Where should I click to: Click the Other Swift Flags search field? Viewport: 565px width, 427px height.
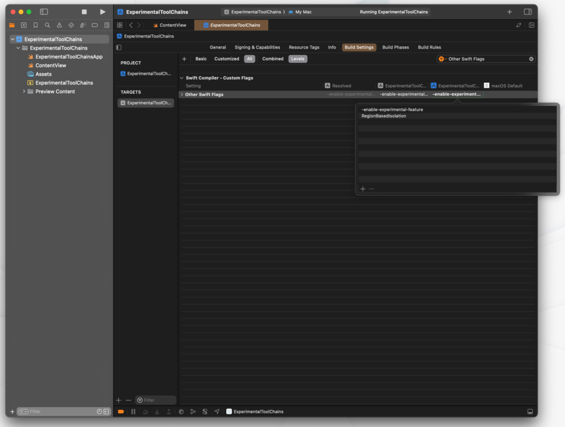[x=487, y=58]
